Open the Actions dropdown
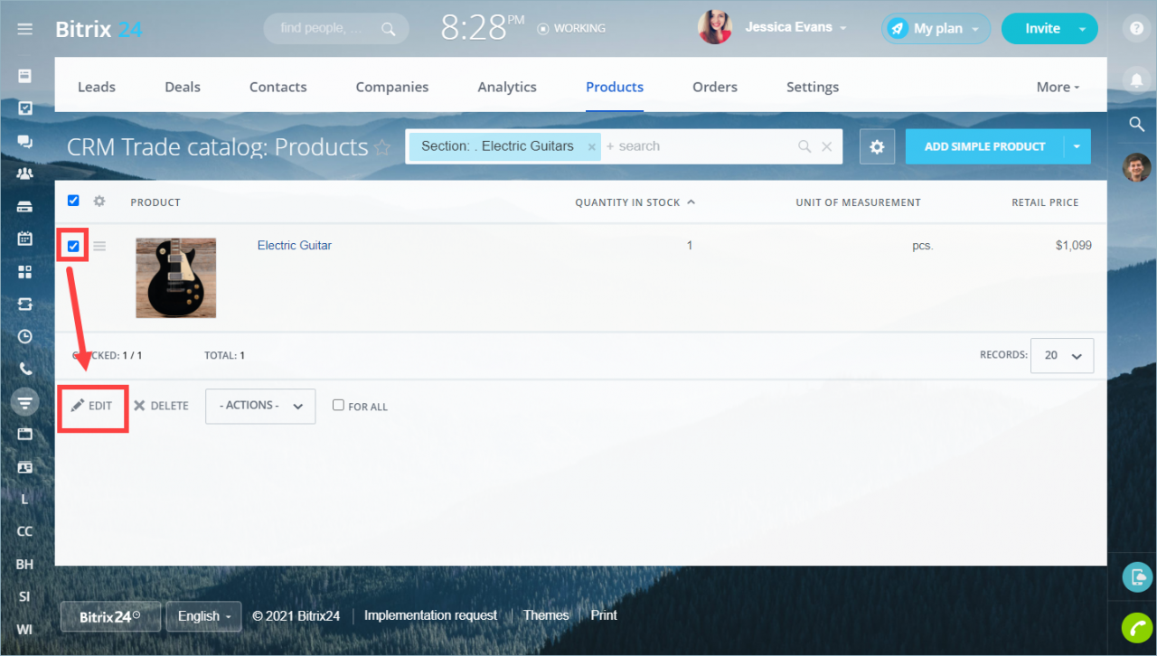Viewport: 1157px width, 656px height. point(260,406)
